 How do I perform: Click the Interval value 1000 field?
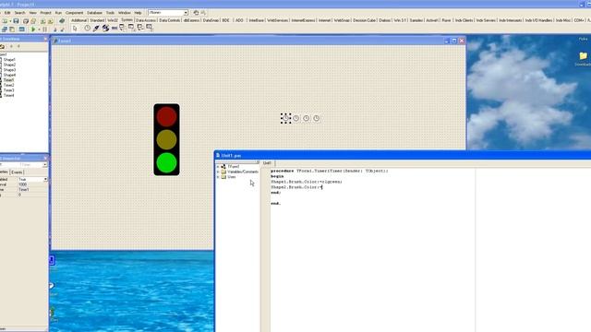32,184
